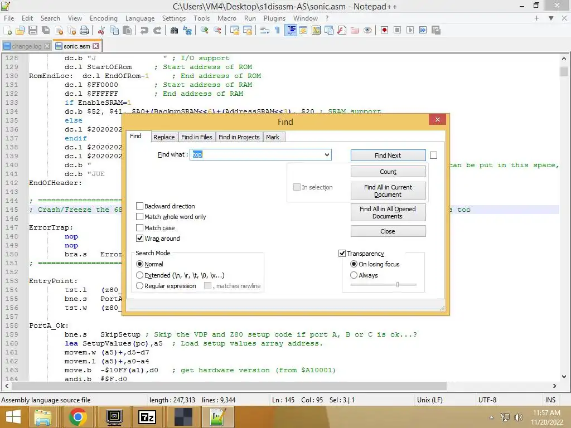Screen dimensions: 571x428
Task: Open the Function List toolbar icon
Action: pyautogui.click(x=342, y=30)
